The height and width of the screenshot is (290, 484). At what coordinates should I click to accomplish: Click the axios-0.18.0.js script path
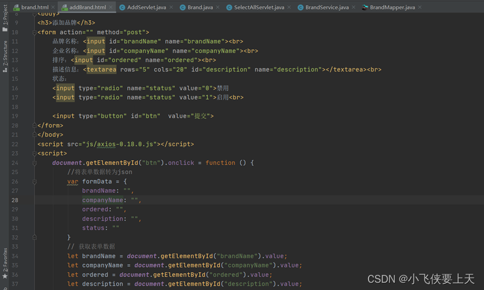[x=120, y=144]
